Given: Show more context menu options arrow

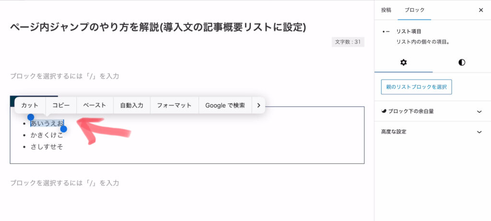Looking at the screenshot, I should [258, 105].
